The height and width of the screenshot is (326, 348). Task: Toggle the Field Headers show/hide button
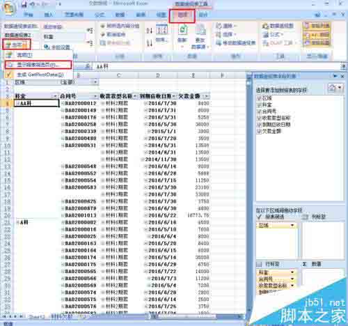pyautogui.click(x=317, y=43)
